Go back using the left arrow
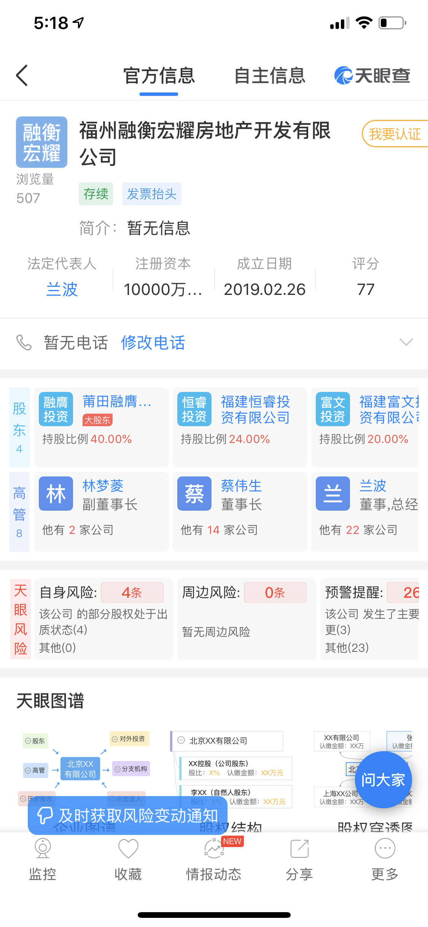This screenshot has height=927, width=428. 22,75
